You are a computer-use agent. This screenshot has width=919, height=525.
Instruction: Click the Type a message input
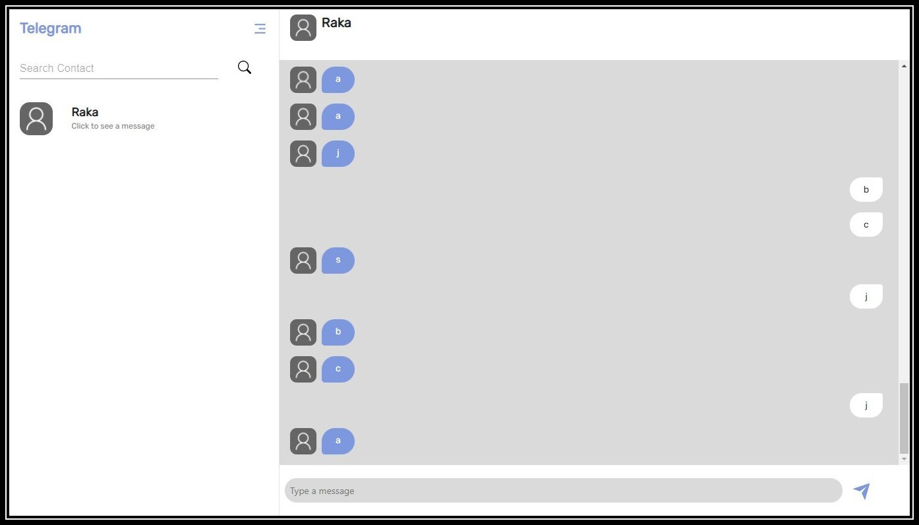point(563,491)
